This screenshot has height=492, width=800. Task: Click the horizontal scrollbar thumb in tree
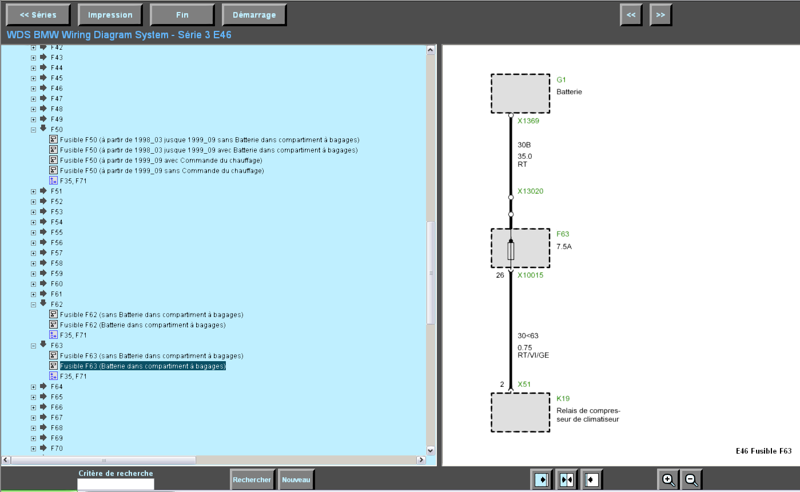[x=104, y=460]
